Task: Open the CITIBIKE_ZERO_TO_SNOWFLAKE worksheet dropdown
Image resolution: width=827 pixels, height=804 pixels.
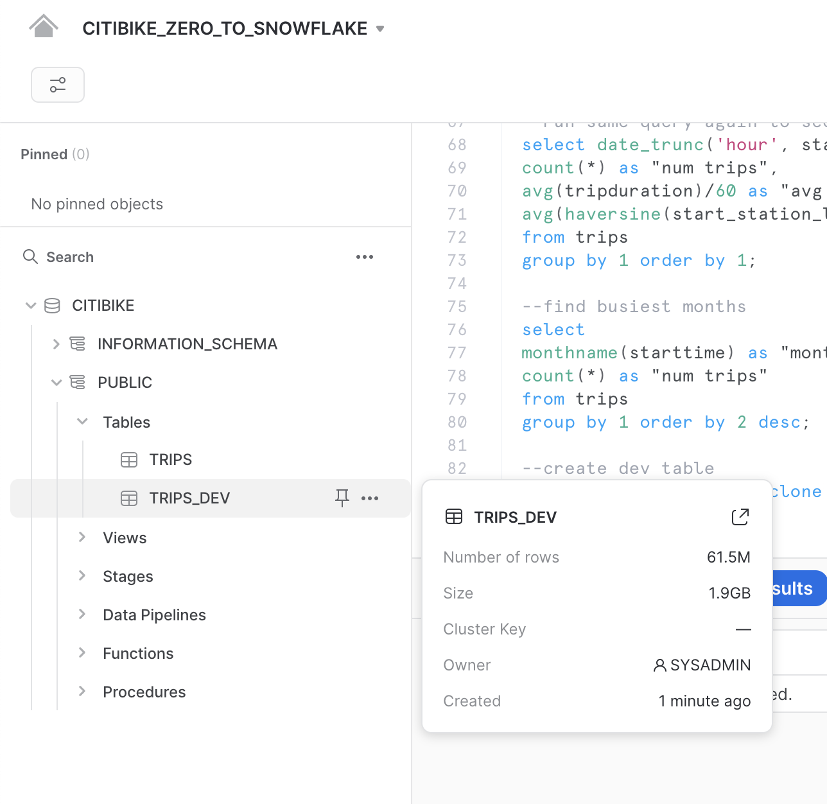Action: (380, 28)
